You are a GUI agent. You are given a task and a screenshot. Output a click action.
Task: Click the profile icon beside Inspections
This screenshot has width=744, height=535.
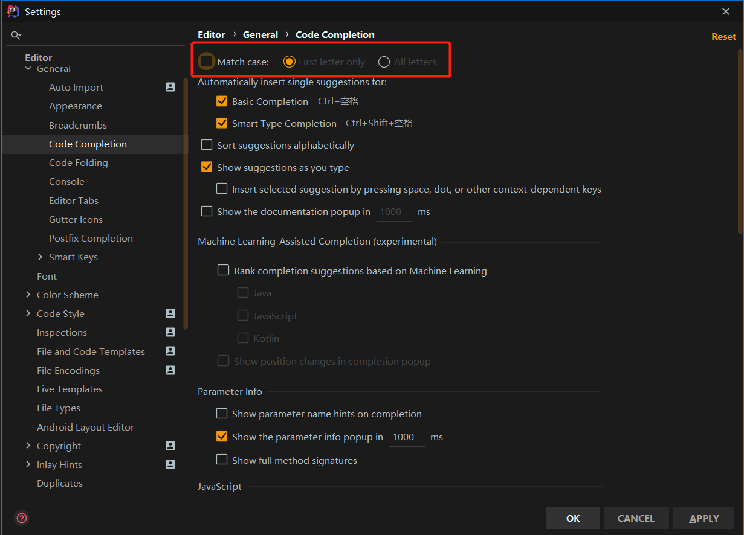[170, 332]
